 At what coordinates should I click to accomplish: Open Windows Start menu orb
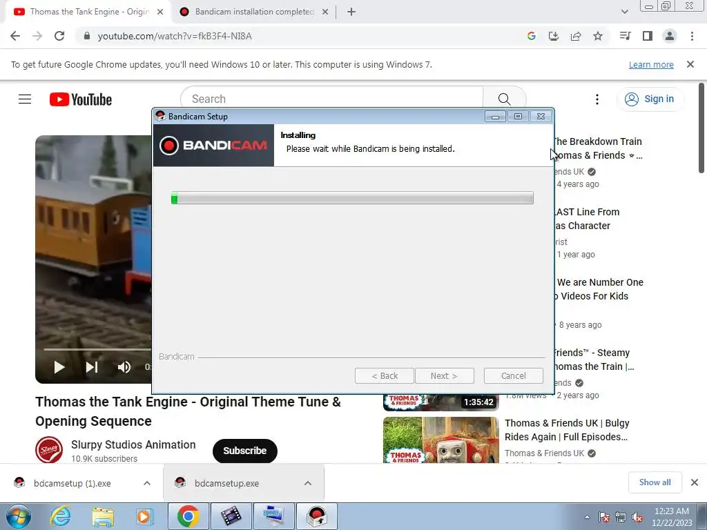(x=18, y=516)
